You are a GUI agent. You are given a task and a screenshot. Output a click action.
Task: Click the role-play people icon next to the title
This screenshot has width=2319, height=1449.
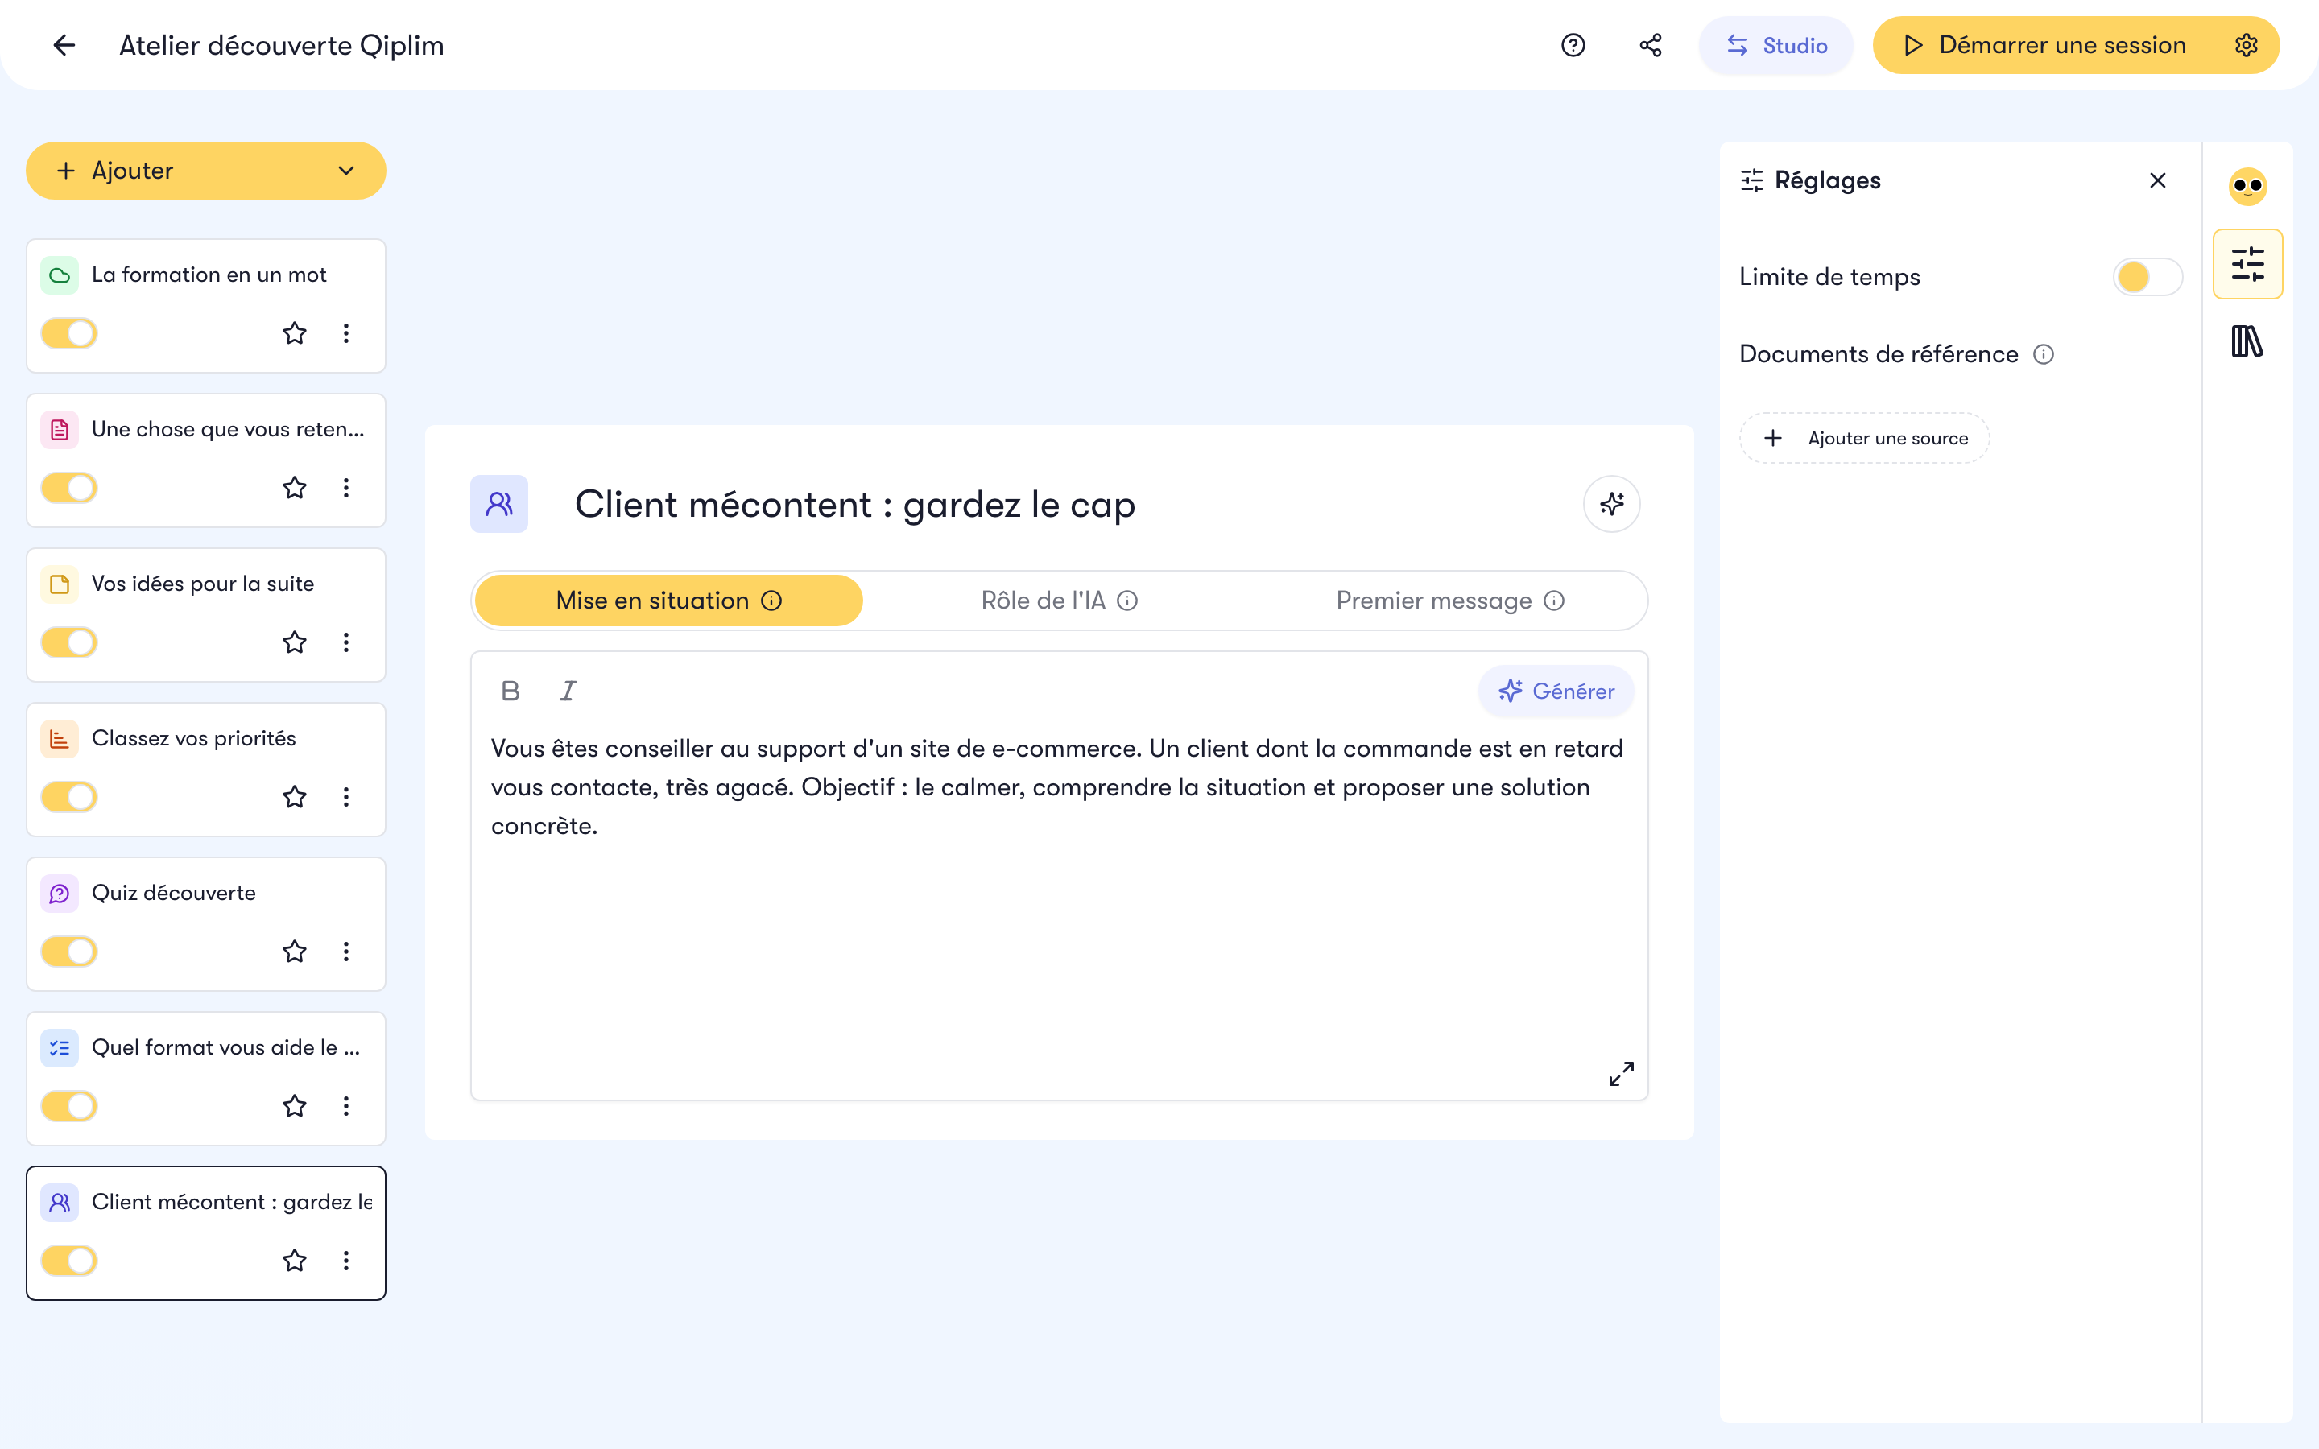[x=499, y=504]
